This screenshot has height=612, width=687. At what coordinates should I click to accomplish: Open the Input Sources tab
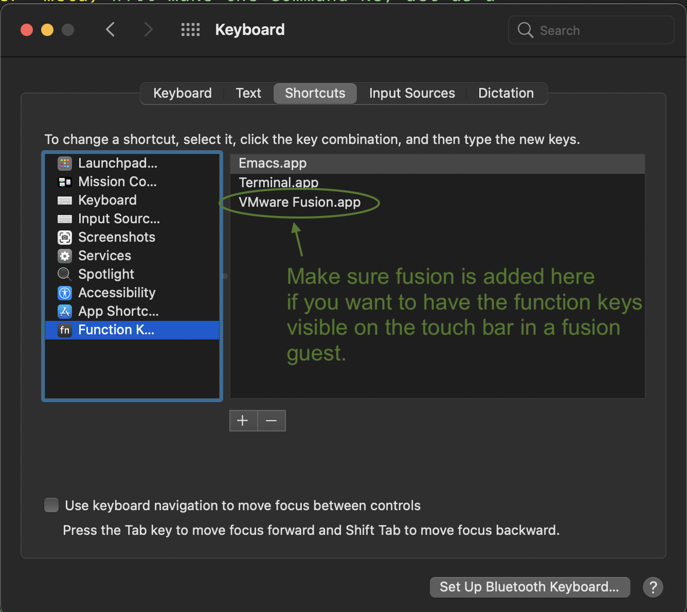412,93
